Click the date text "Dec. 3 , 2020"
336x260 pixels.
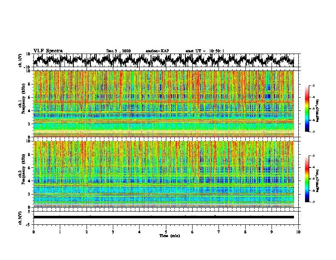pyautogui.click(x=118, y=51)
